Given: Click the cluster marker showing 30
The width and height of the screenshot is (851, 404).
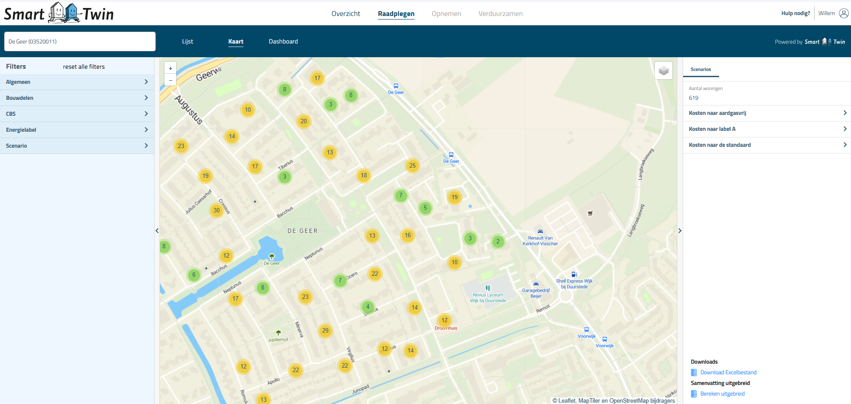Looking at the screenshot, I should [216, 210].
